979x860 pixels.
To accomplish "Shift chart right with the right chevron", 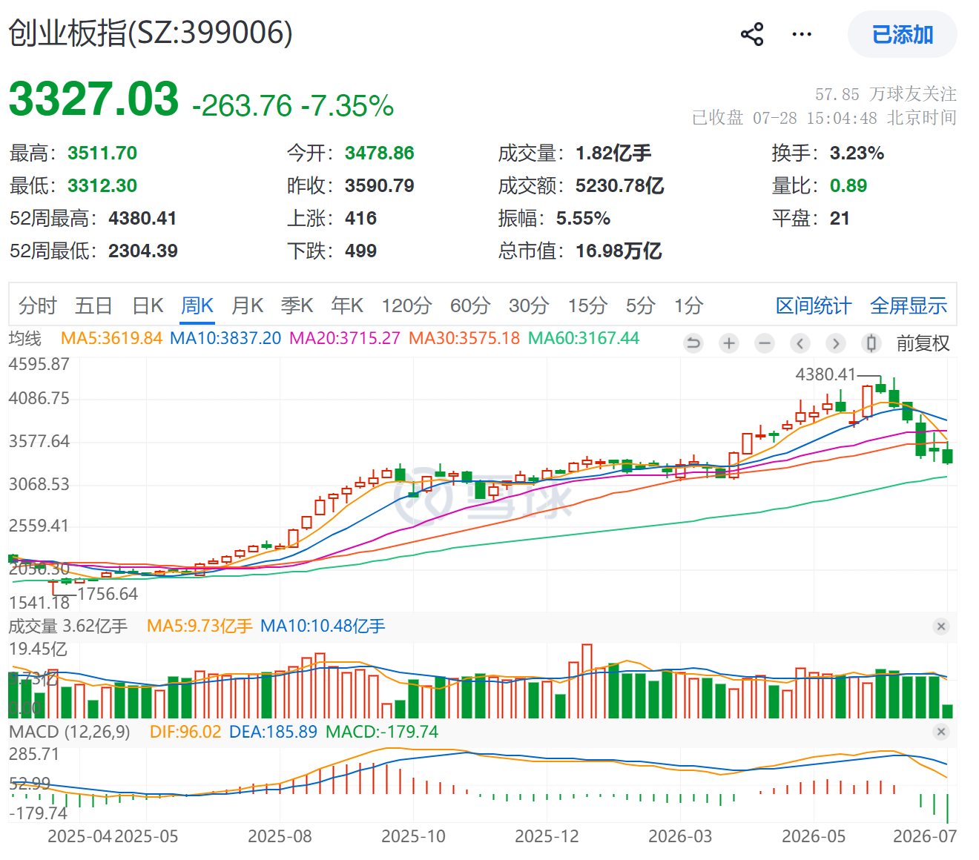I will [x=836, y=343].
